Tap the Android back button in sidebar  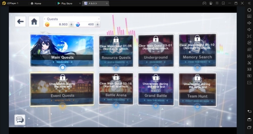point(249,111)
